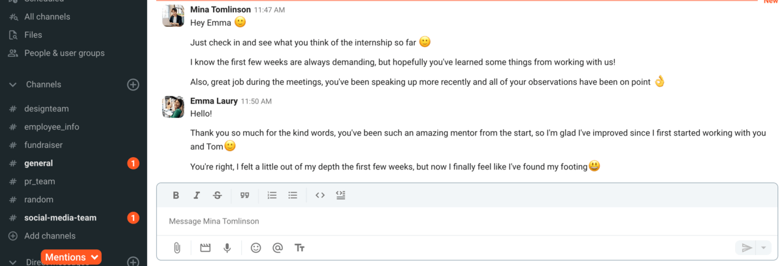
Task: Attach a file with paperclip icon
Action: pos(176,248)
